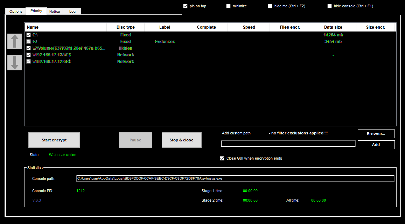
Task: Enable the minimize option
Action: pos(228,6)
